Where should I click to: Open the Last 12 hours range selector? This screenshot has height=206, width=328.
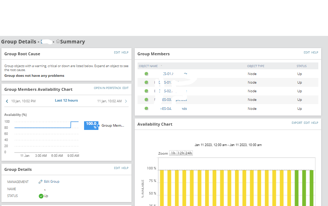66,100
